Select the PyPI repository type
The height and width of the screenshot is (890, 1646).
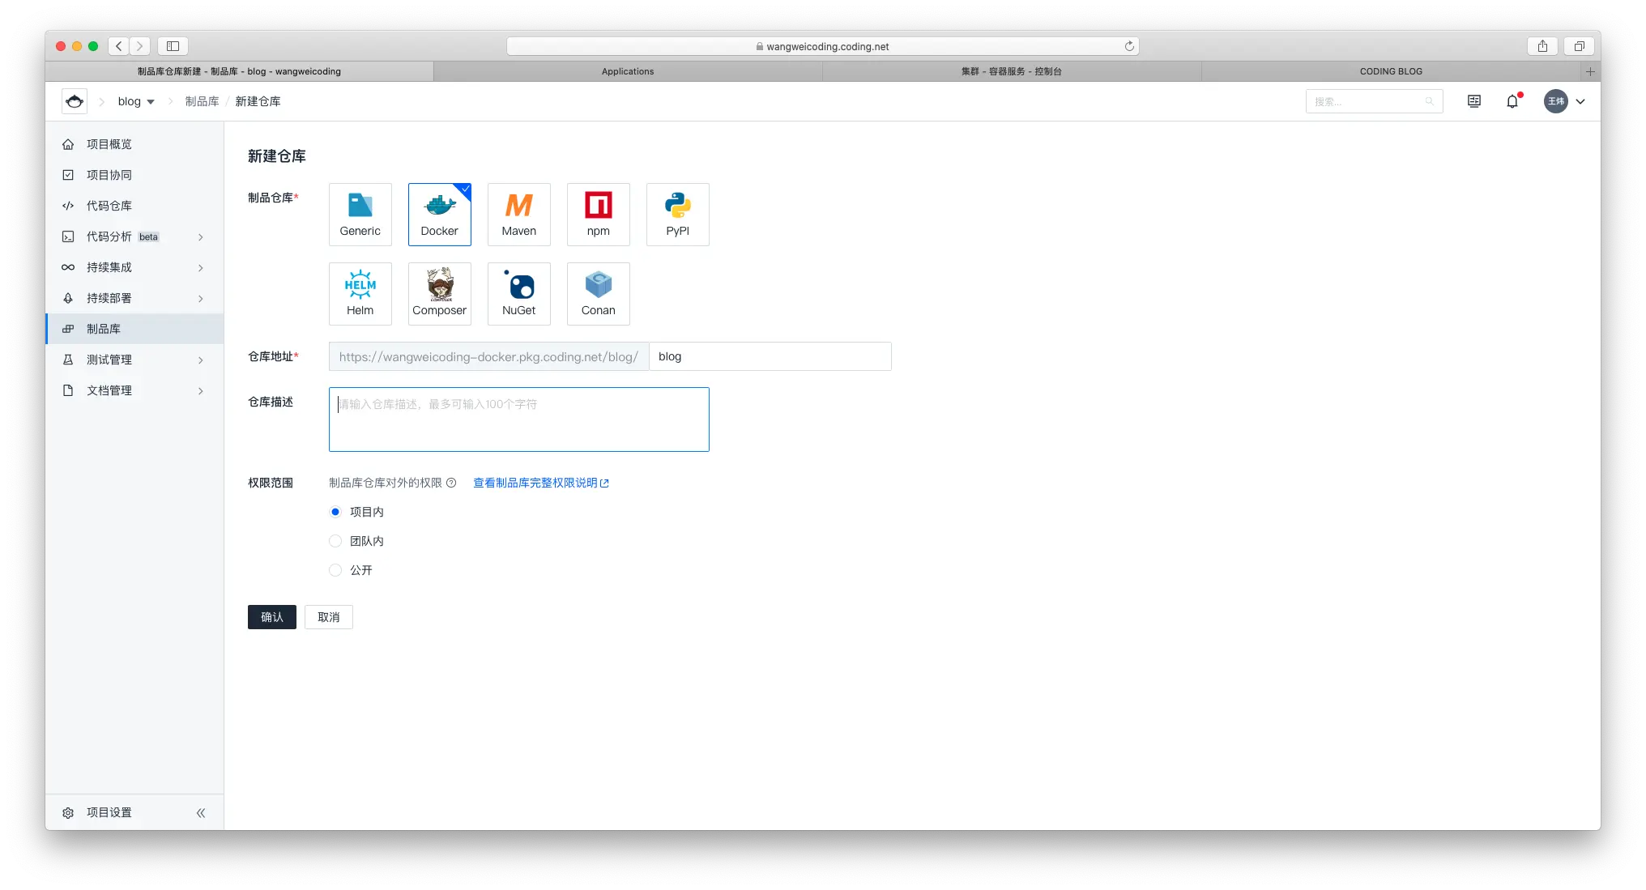tap(677, 214)
